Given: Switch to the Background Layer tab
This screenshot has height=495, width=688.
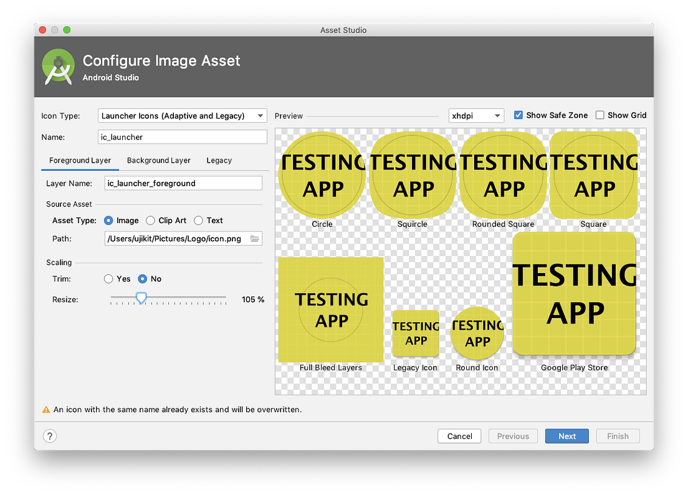Looking at the screenshot, I should point(158,160).
